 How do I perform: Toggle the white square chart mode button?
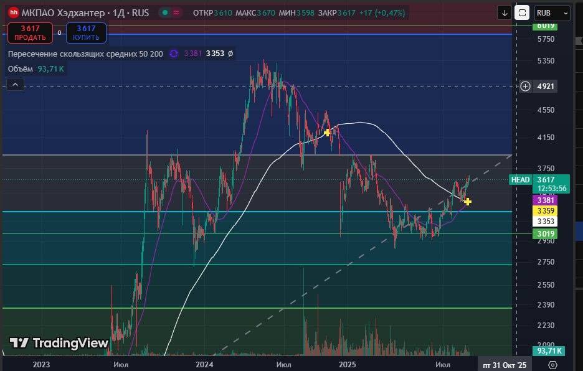click(522, 13)
